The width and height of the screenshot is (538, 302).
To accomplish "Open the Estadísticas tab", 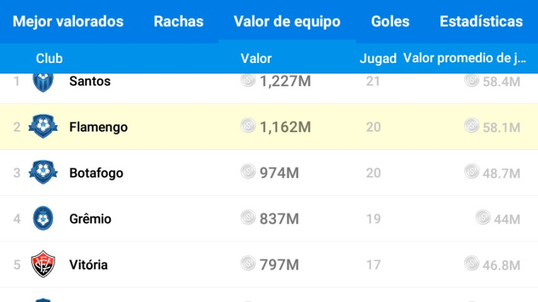I will point(481,21).
